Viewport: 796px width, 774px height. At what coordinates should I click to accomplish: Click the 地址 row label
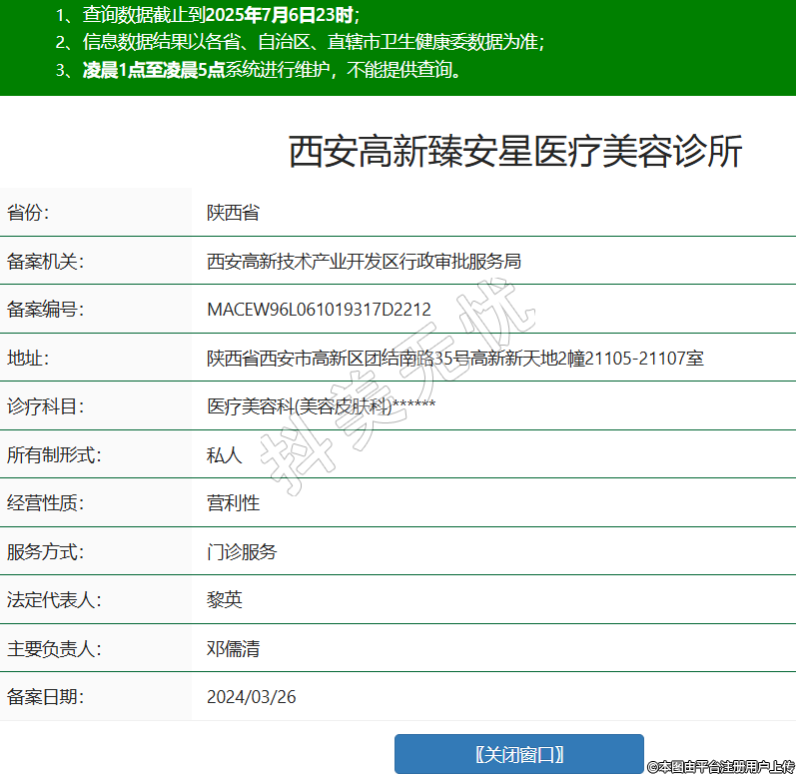pyautogui.click(x=28, y=358)
